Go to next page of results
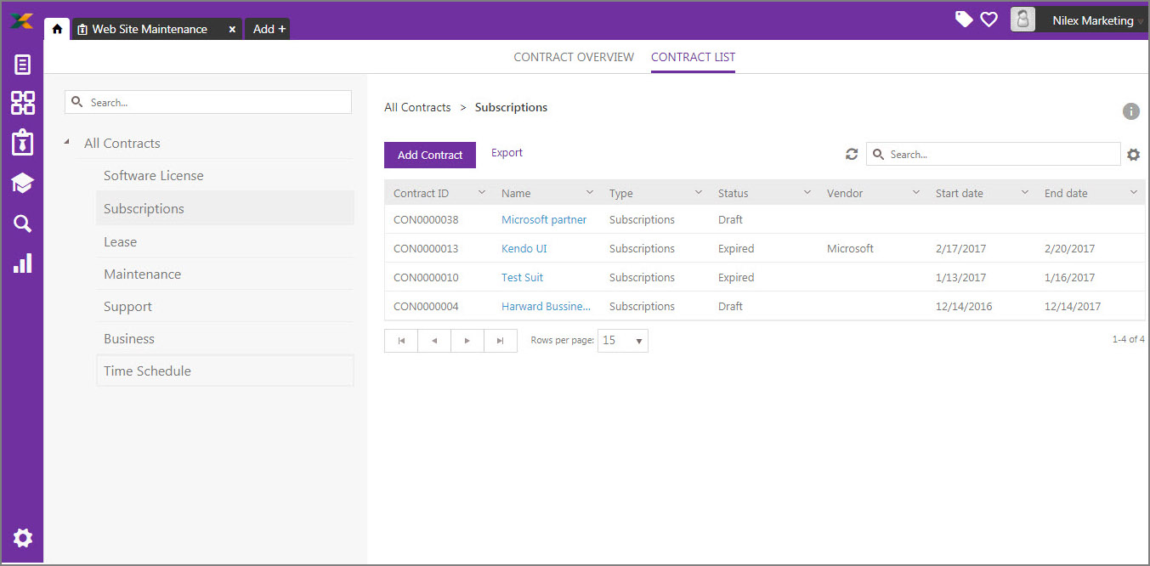 pyautogui.click(x=467, y=341)
